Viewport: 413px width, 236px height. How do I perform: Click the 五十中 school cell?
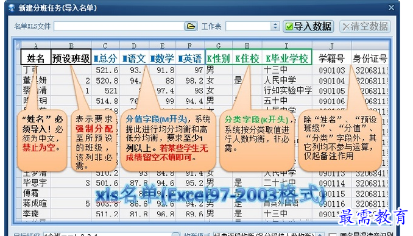pos(287,101)
